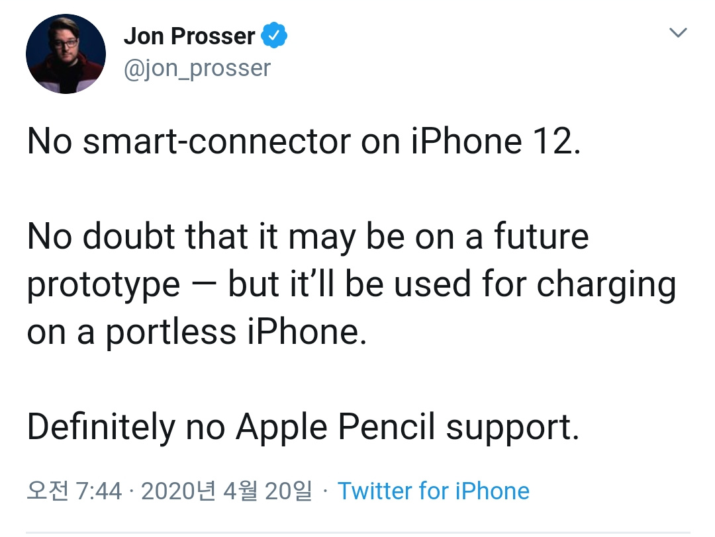Open Jon Prosser's profile picture
Image resolution: width=715 pixels, height=537 pixels.
click(66, 54)
